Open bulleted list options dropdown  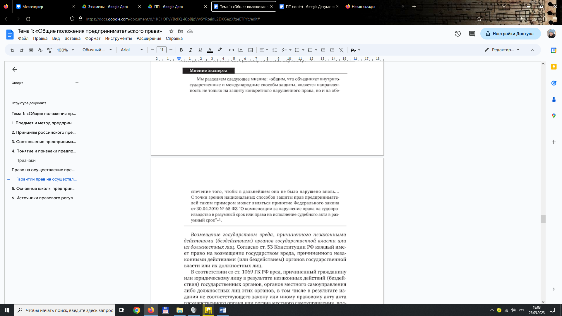(303, 50)
